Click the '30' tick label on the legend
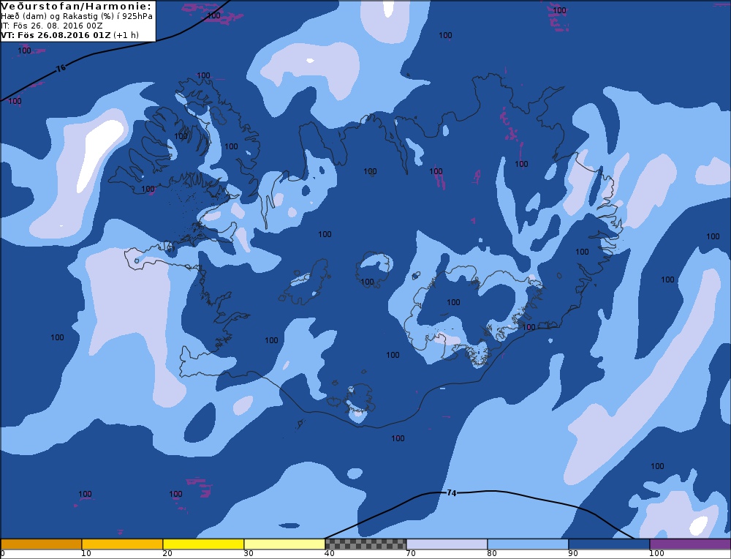Image resolution: width=731 pixels, height=559 pixels. point(249,553)
